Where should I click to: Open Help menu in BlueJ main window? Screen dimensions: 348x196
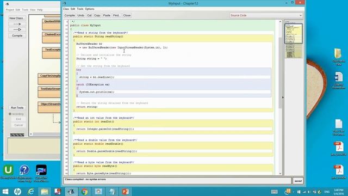(40, 10)
